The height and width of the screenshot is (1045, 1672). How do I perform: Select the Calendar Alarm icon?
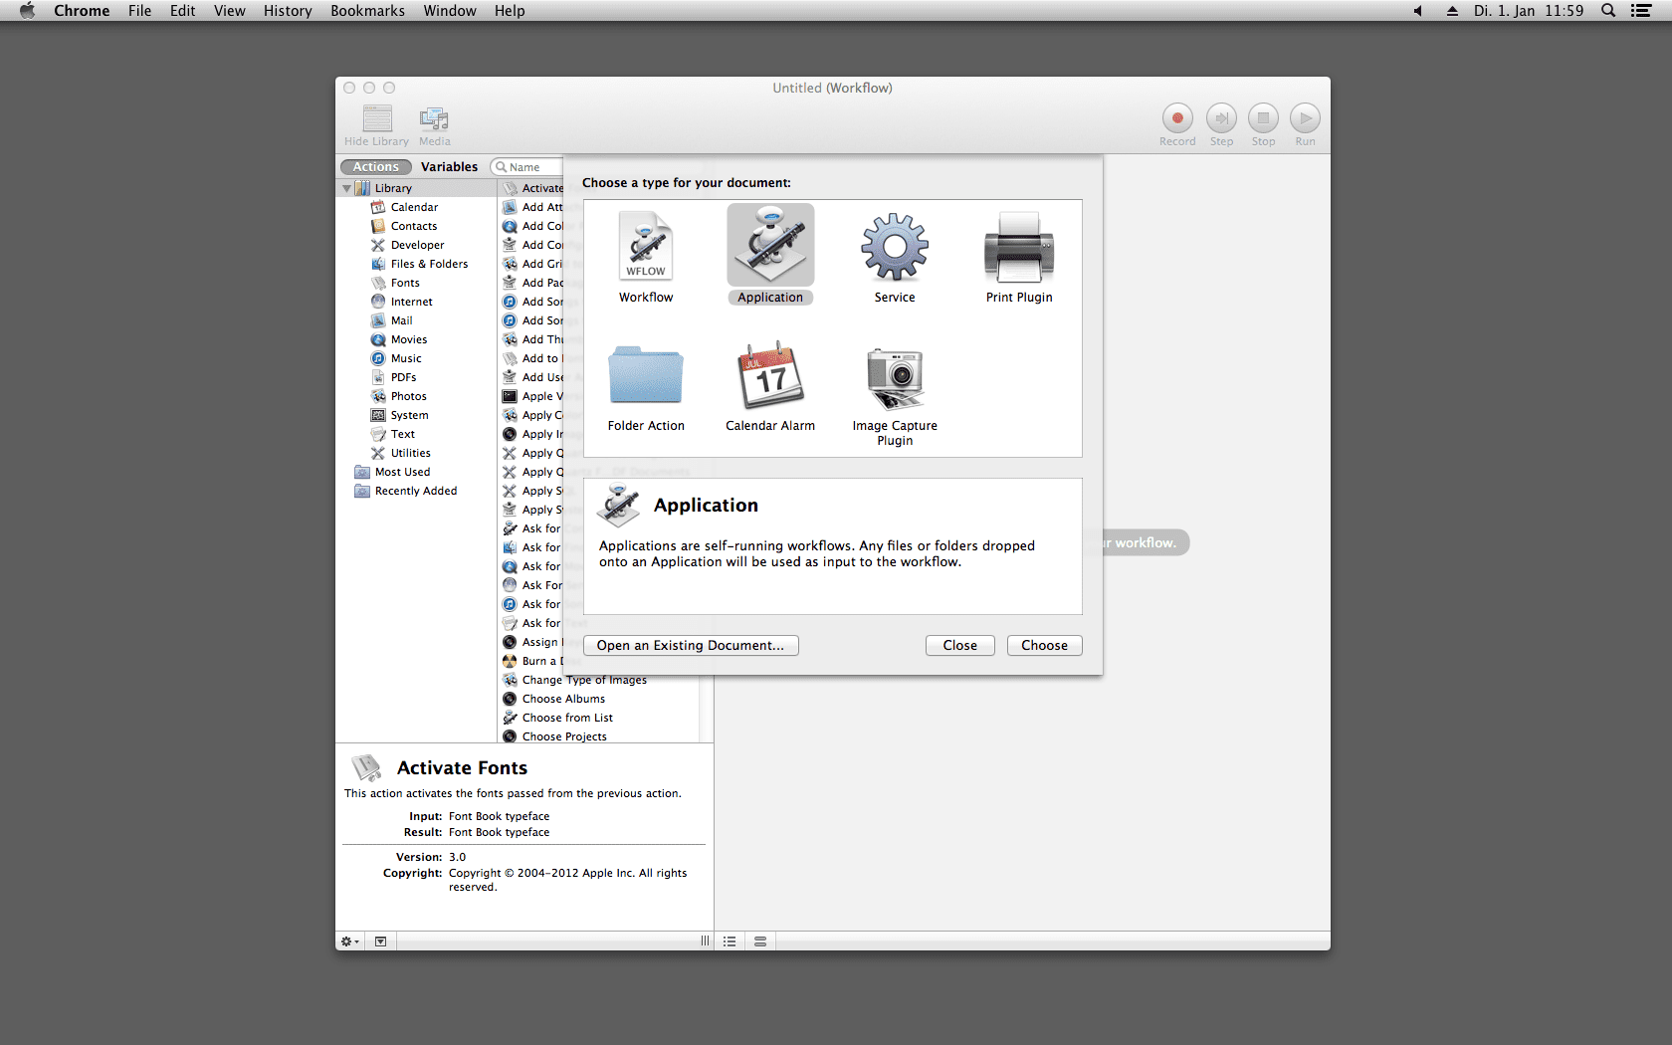770,374
